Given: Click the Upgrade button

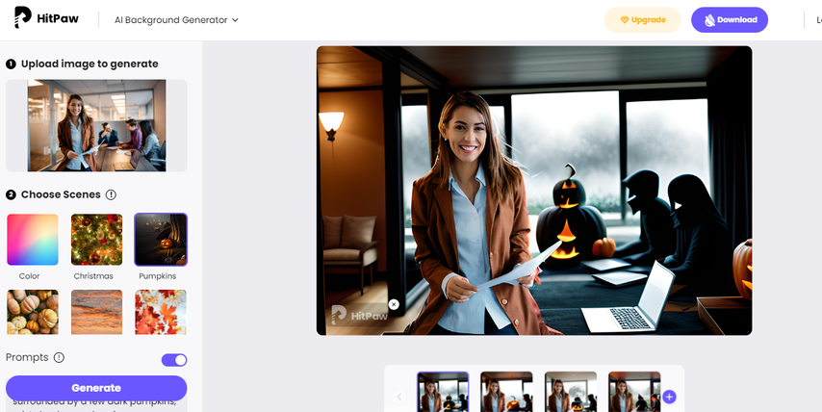Looking at the screenshot, I should [642, 20].
